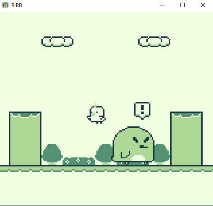Click the dark round tree beside left pillar
Viewport: 213px width, 206px height.
[52, 154]
